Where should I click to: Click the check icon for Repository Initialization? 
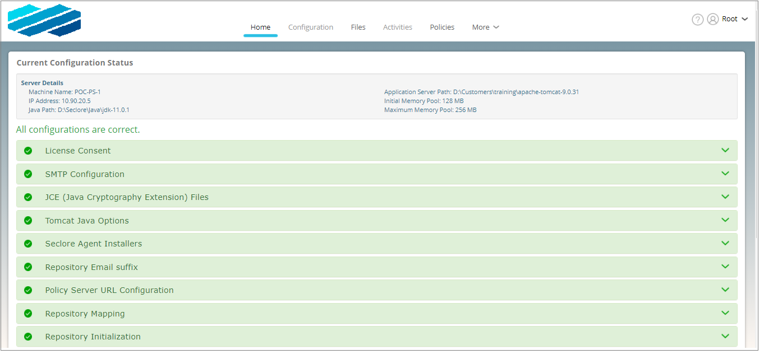[x=28, y=337]
